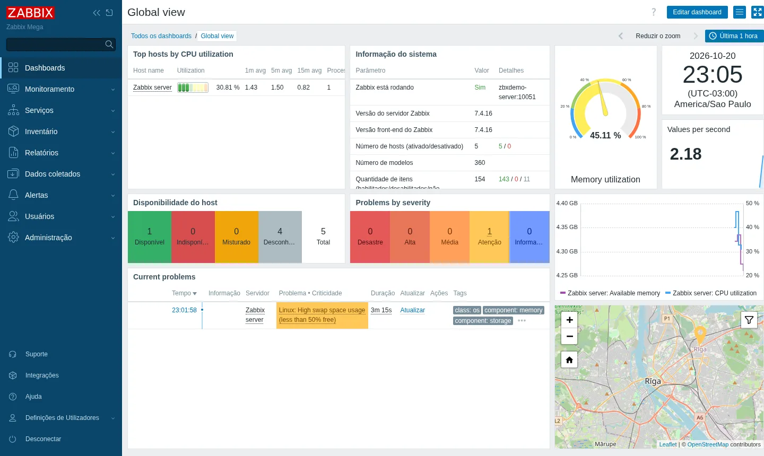Screen dimensions: 764x456
Task: Click the Suporte headset icon
Action: point(13,354)
